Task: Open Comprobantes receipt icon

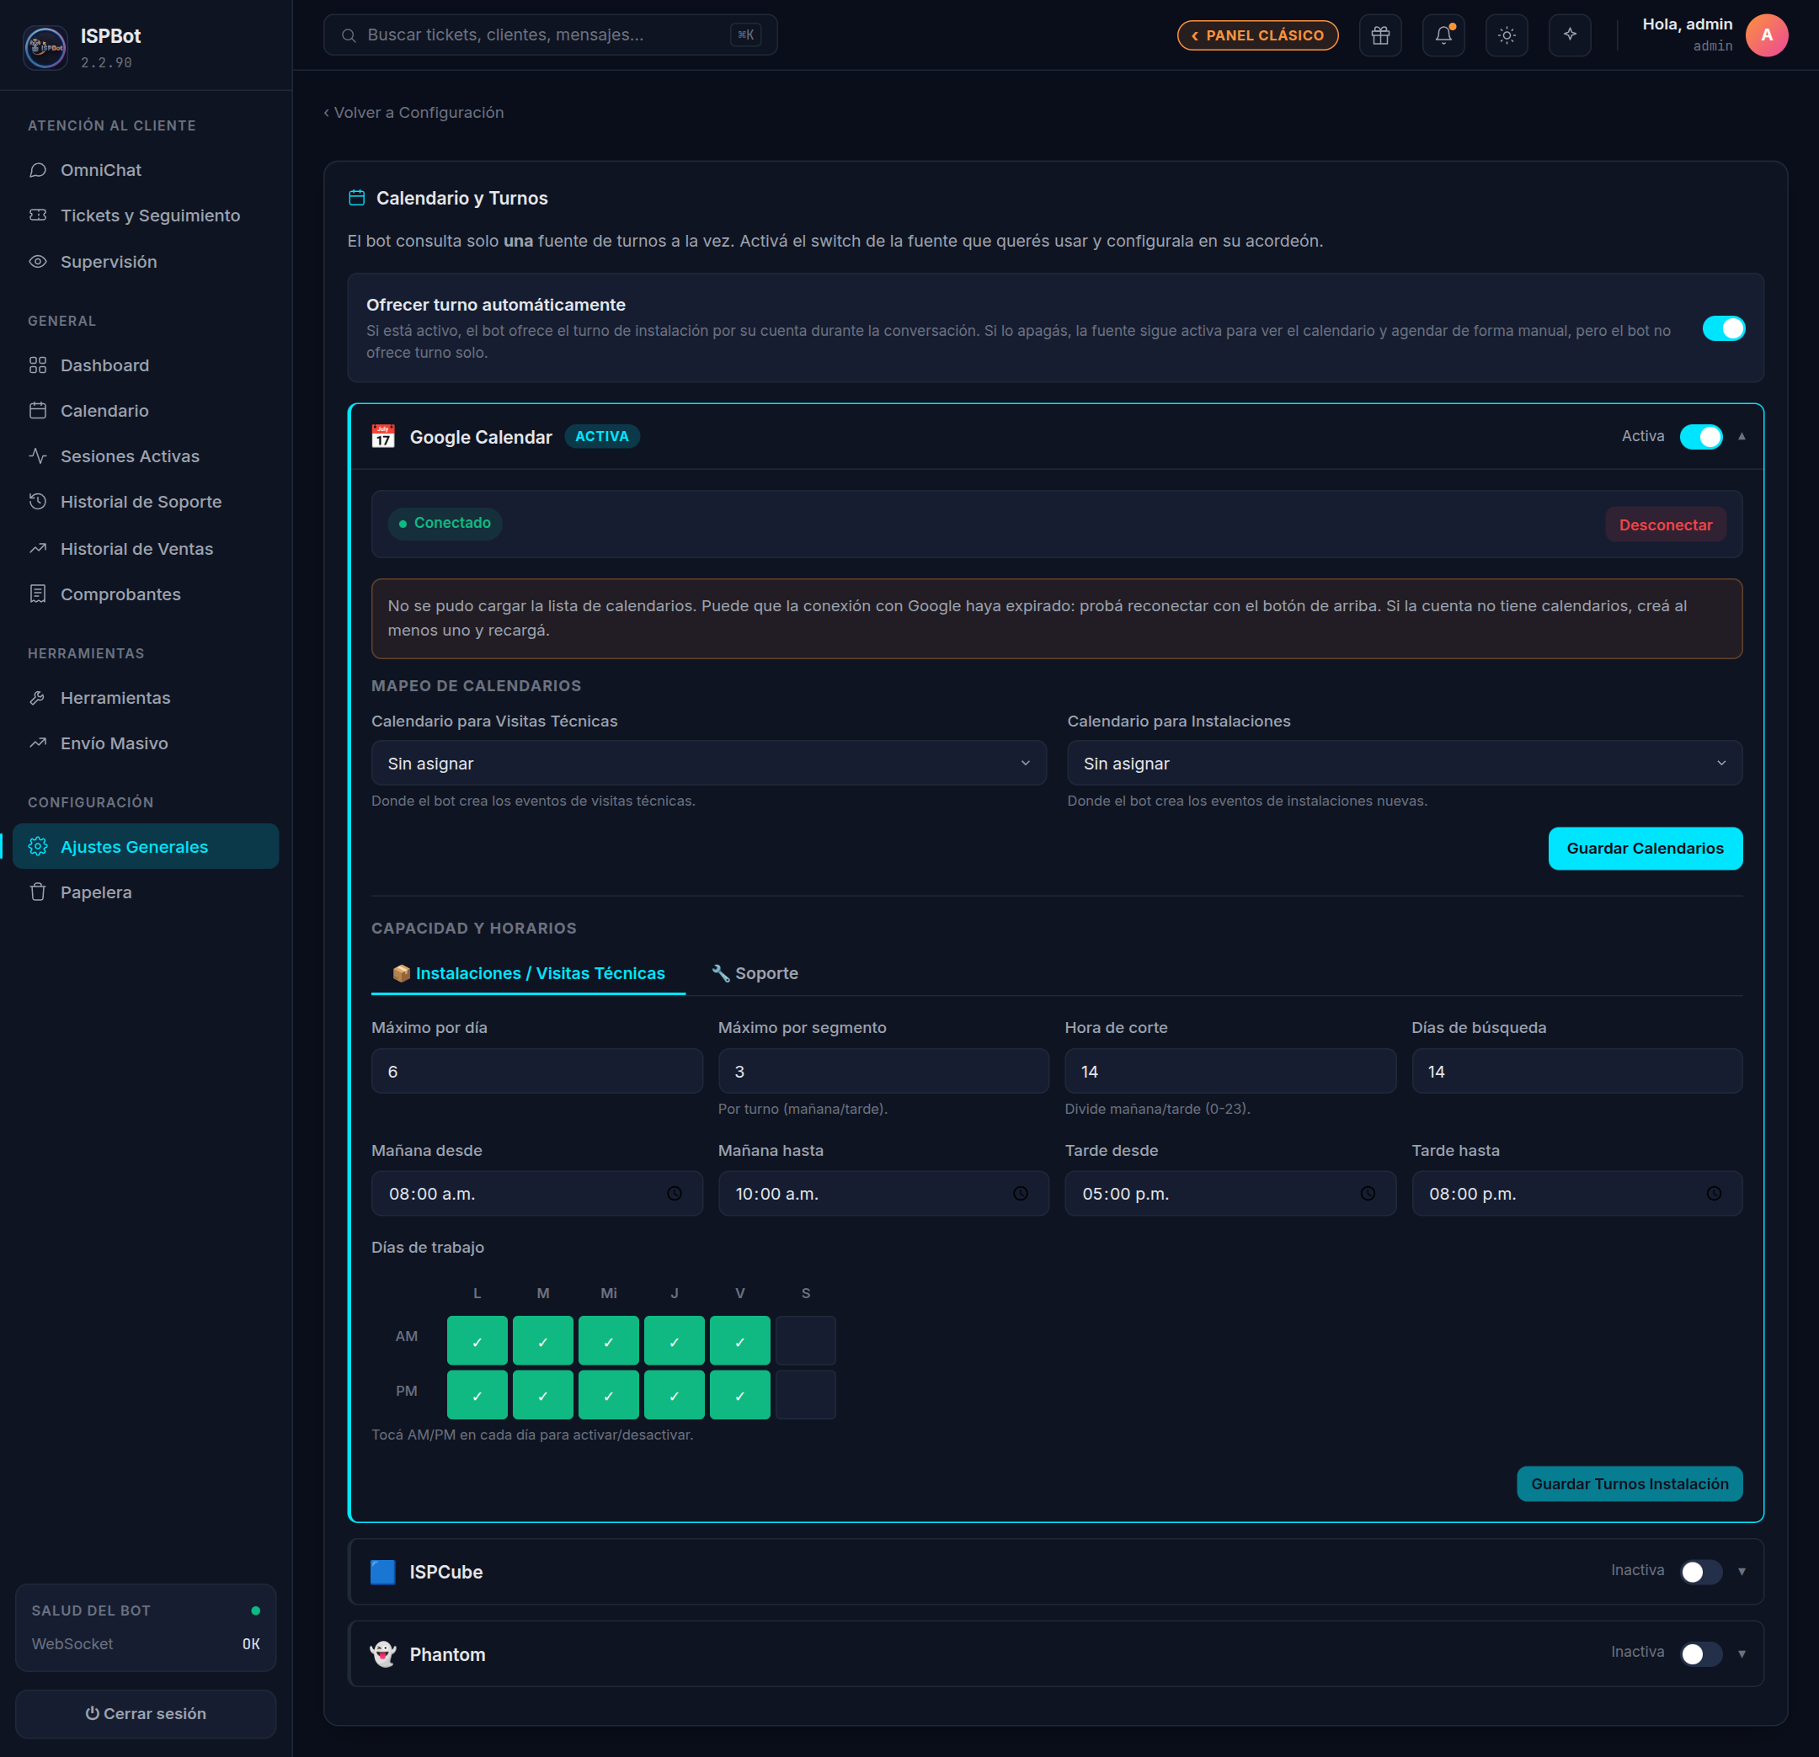Action: [38, 594]
